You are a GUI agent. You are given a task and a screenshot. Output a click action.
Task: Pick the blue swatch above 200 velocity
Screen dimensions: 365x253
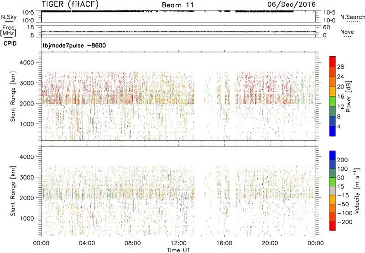333,155
